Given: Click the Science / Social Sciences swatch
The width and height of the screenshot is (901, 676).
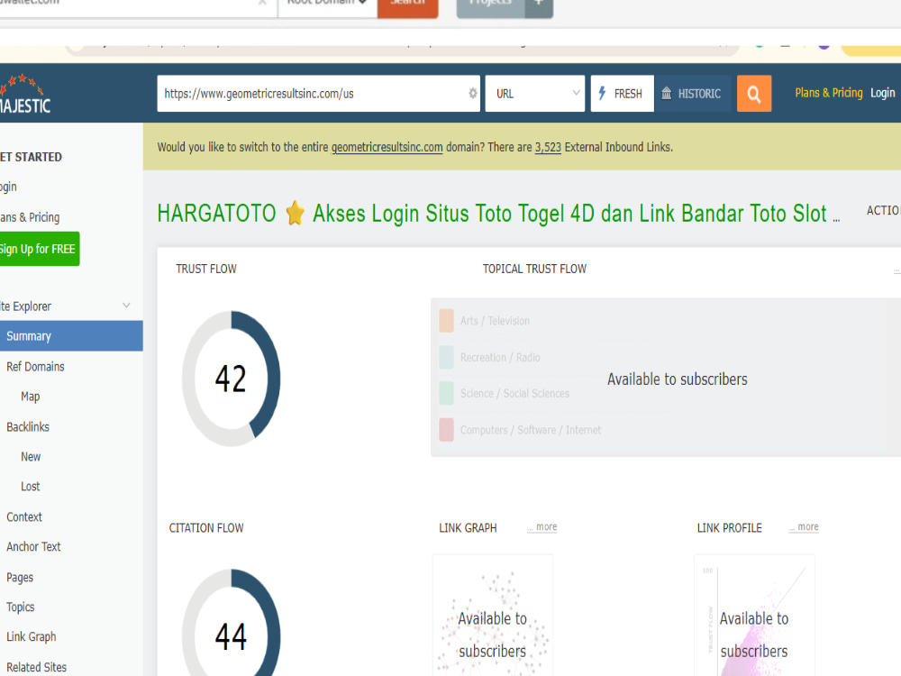Looking at the screenshot, I should pyautogui.click(x=447, y=393).
